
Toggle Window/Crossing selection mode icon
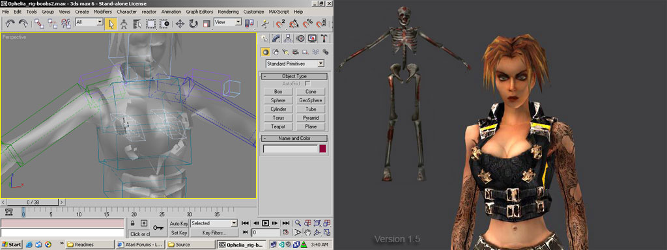tap(164, 24)
